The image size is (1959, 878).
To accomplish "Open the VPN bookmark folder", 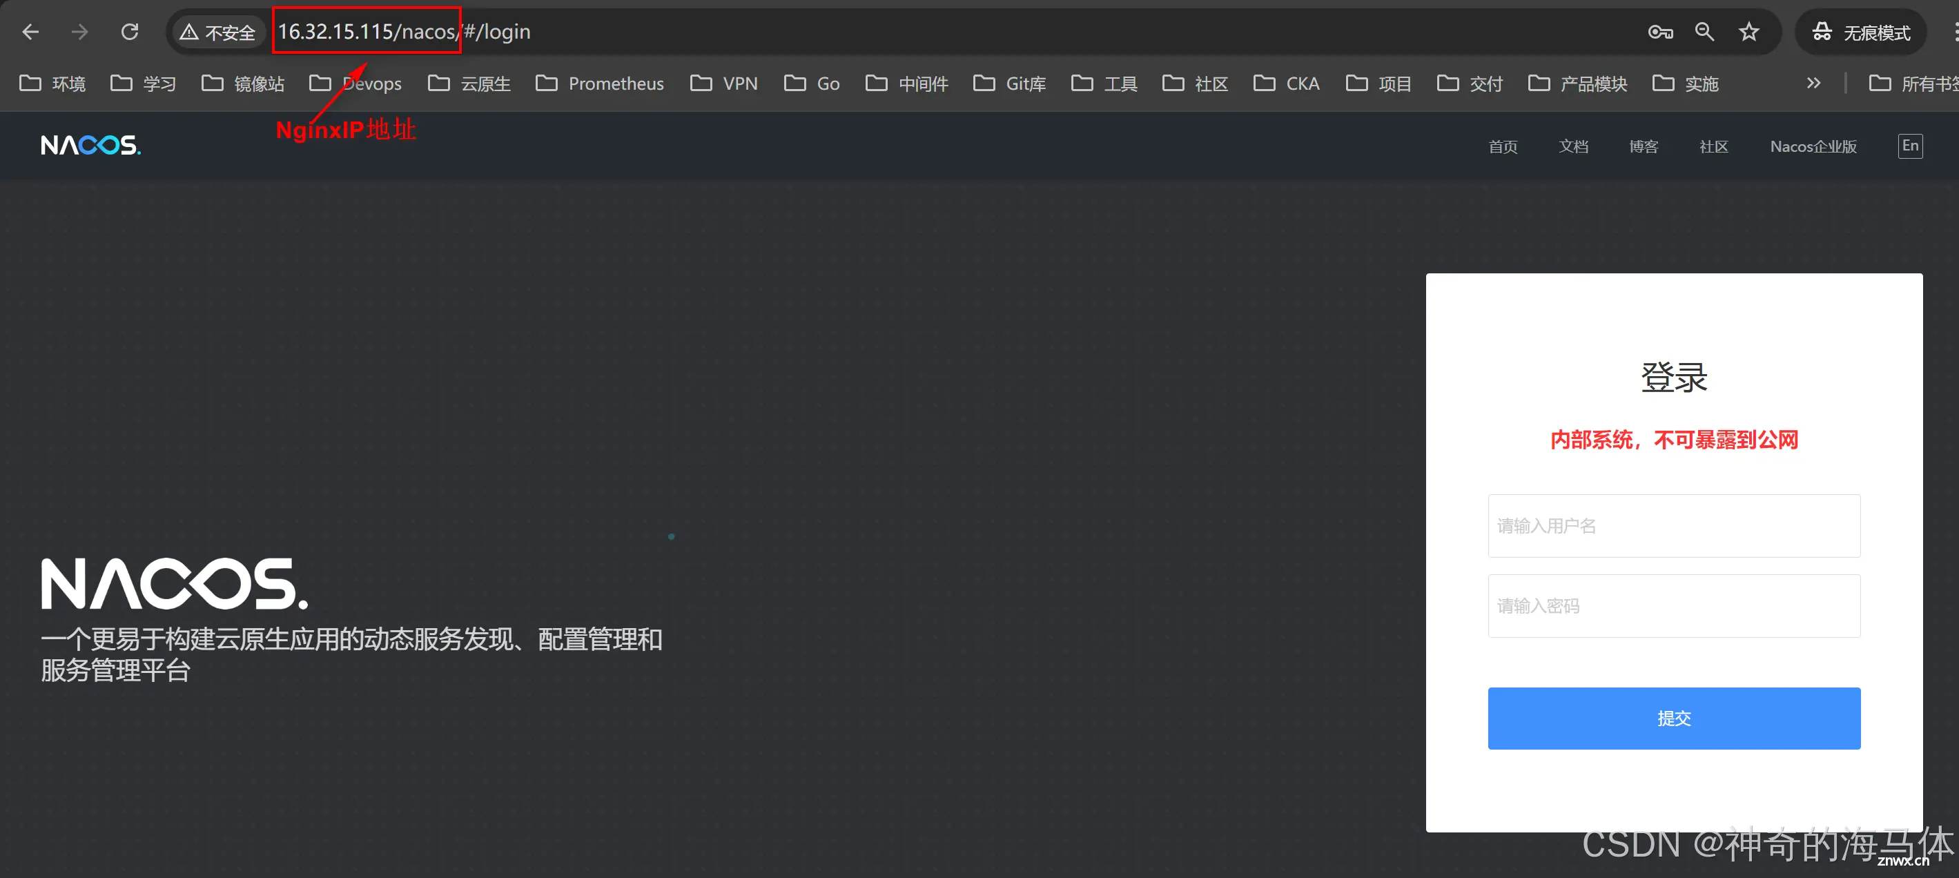I will [x=723, y=83].
